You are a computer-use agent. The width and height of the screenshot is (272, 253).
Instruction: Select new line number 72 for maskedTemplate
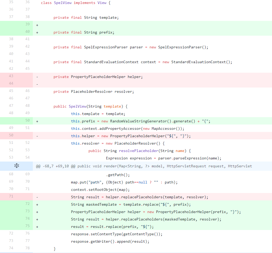[28, 204]
